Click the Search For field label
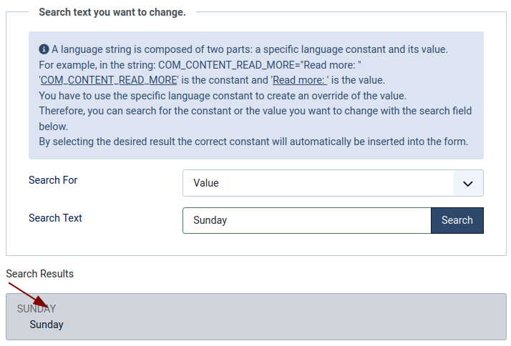Screen dimensions: 511x346 [53, 180]
